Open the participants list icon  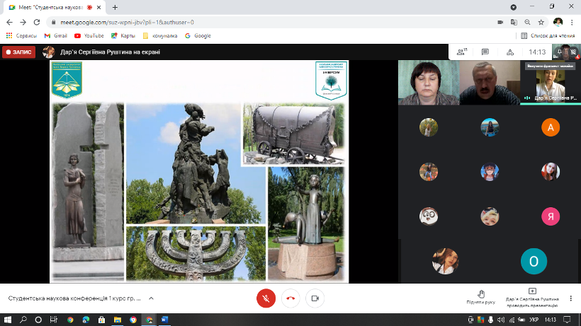[x=461, y=52]
